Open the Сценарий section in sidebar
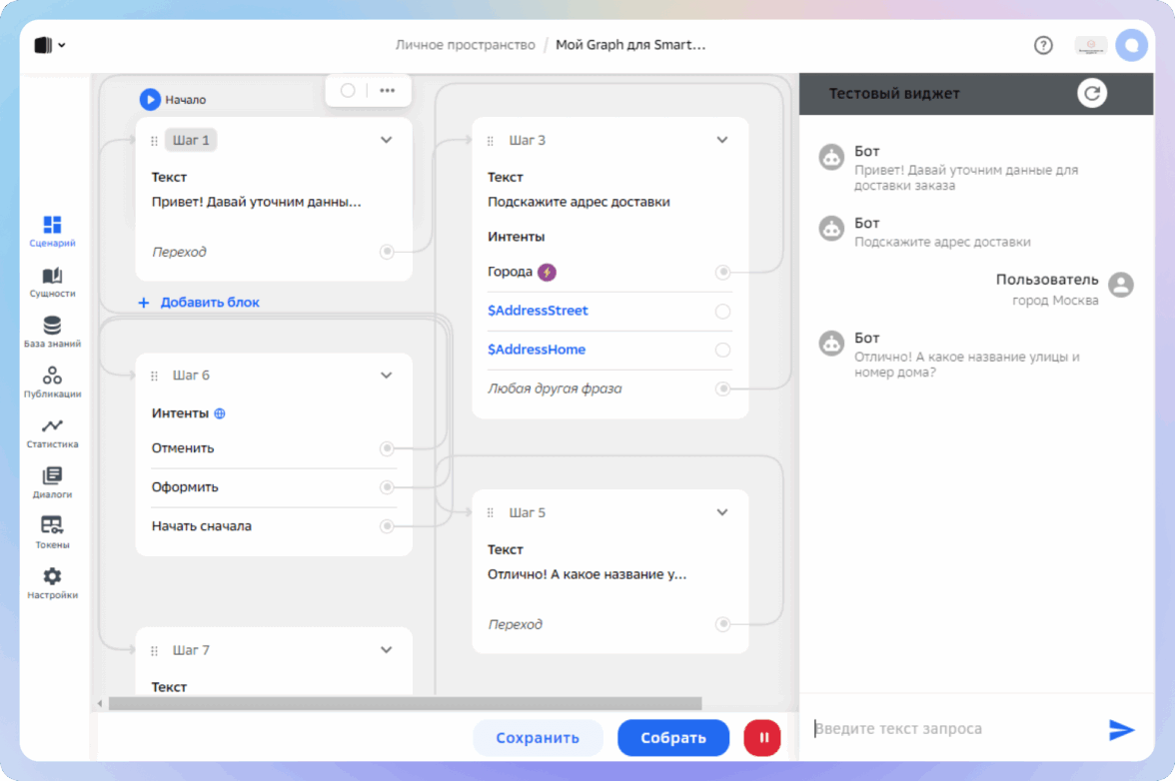 point(52,231)
